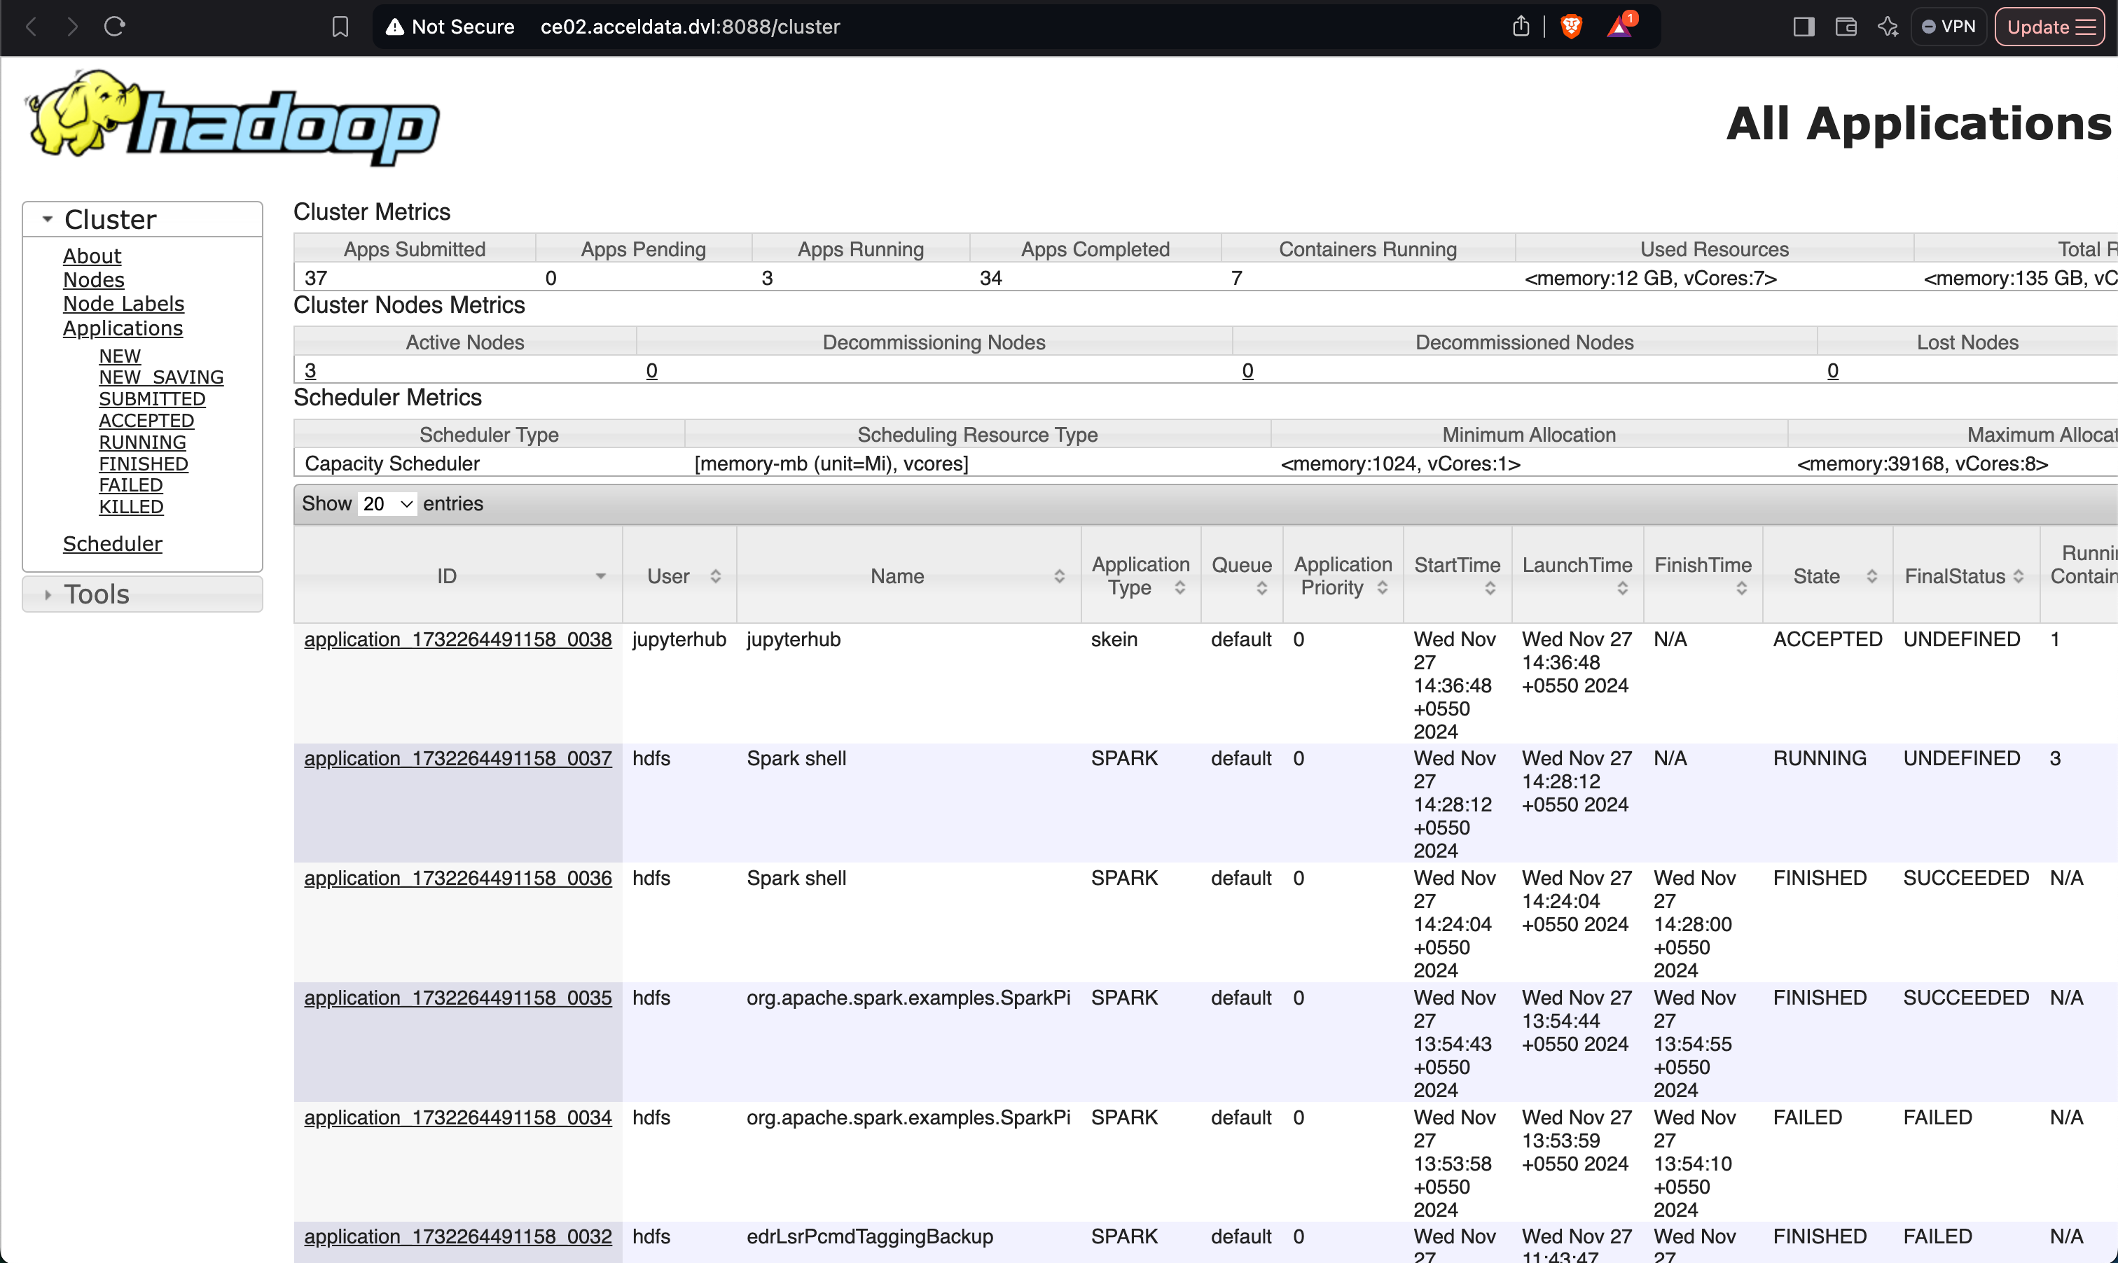Click the Lost Nodes count link
Viewport: 2118px width, 1263px height.
(x=1833, y=371)
